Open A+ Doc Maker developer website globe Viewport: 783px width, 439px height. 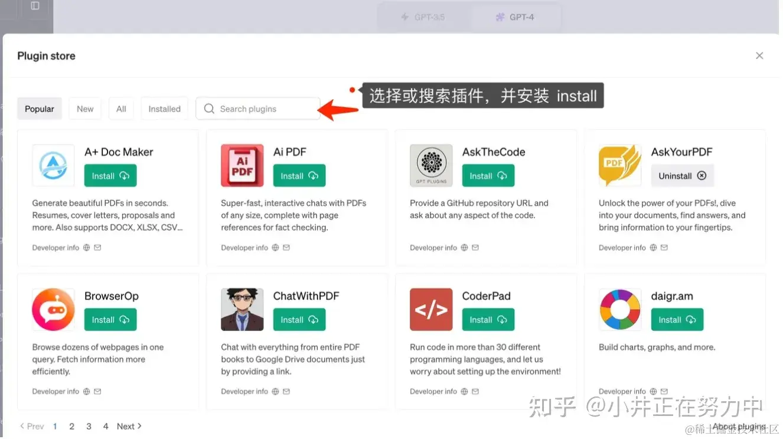point(86,248)
